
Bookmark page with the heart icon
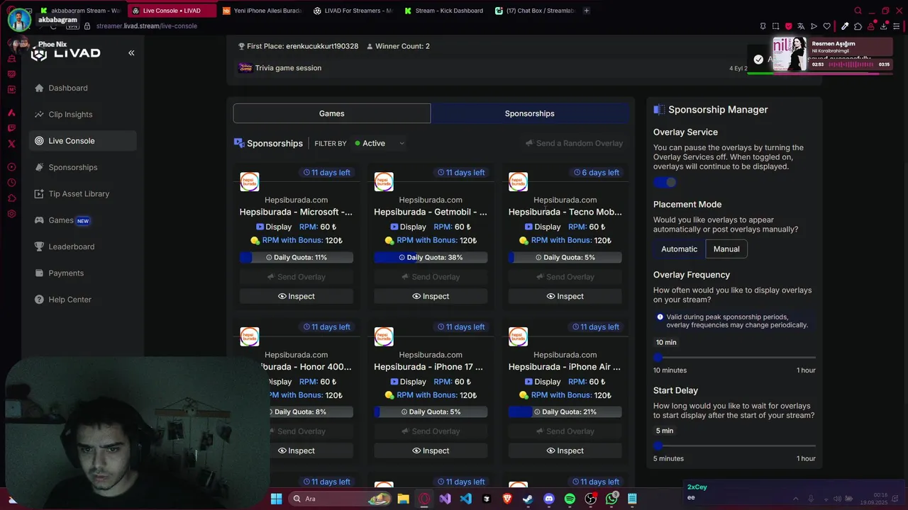pos(827,26)
